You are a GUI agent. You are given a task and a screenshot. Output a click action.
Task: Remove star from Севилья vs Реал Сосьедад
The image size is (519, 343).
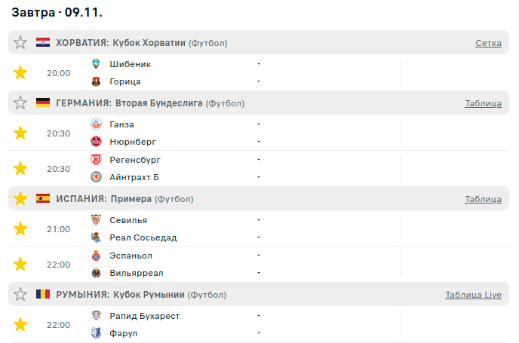coord(20,228)
